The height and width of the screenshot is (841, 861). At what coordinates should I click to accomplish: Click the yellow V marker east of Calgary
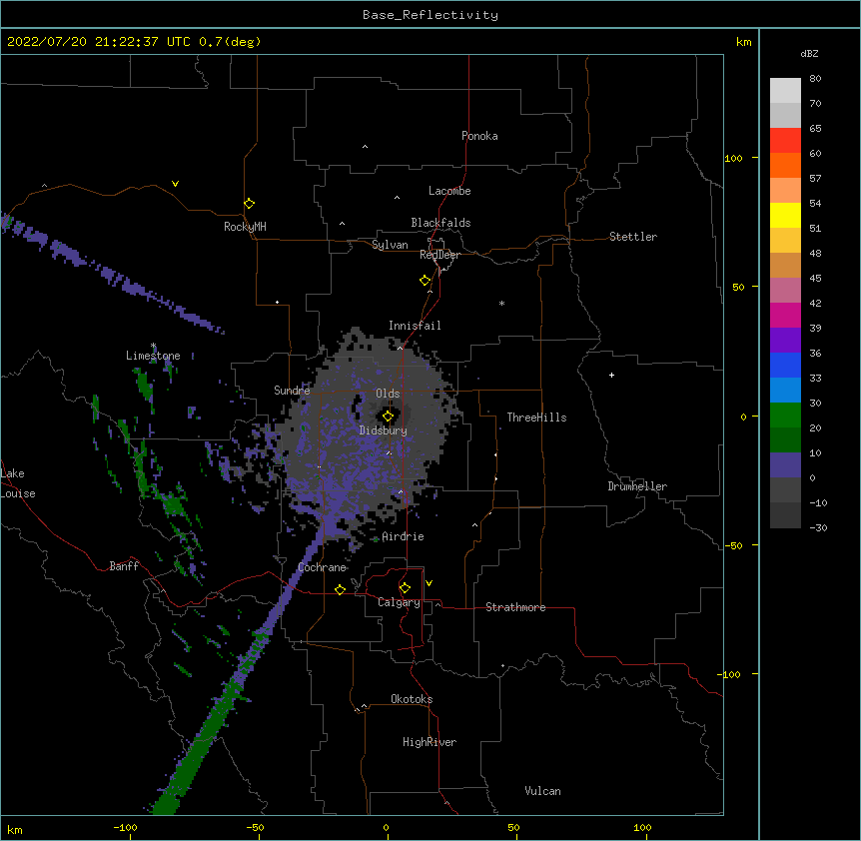429,583
